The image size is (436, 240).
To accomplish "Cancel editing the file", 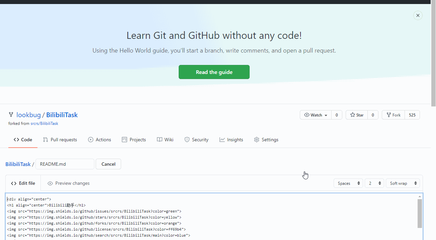I will click(x=108, y=164).
